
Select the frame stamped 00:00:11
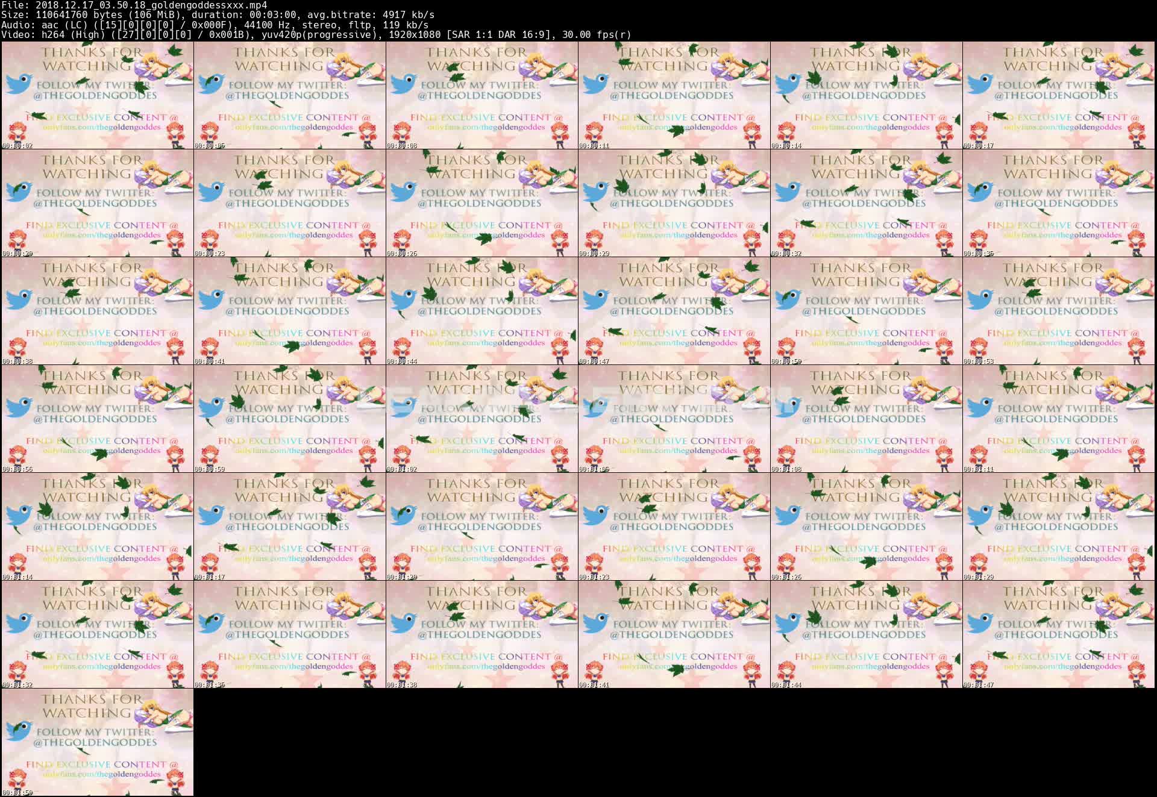click(x=674, y=95)
